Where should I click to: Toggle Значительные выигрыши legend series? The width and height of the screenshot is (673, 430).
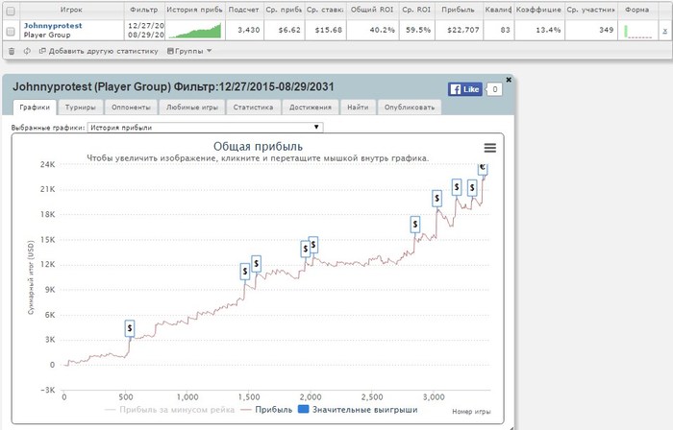(358, 410)
